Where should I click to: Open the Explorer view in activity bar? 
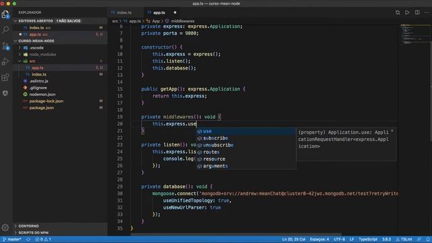click(x=5, y=14)
